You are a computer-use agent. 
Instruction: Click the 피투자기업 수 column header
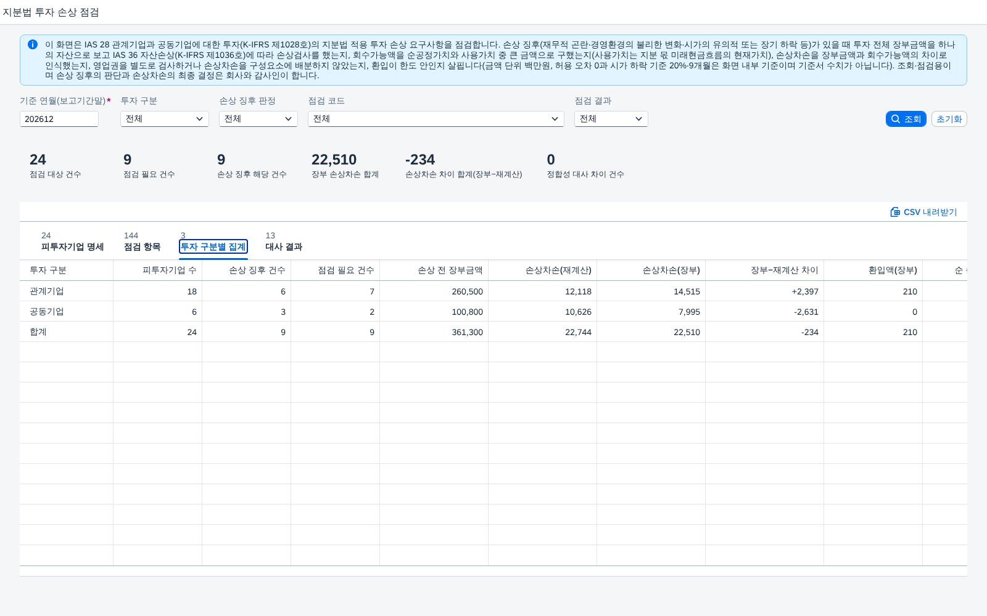(158, 270)
